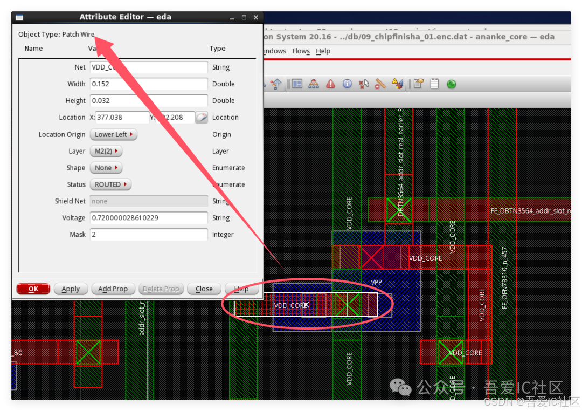The width and height of the screenshot is (582, 411).
Task: Expand the Shape None dropdown
Action: (106, 168)
